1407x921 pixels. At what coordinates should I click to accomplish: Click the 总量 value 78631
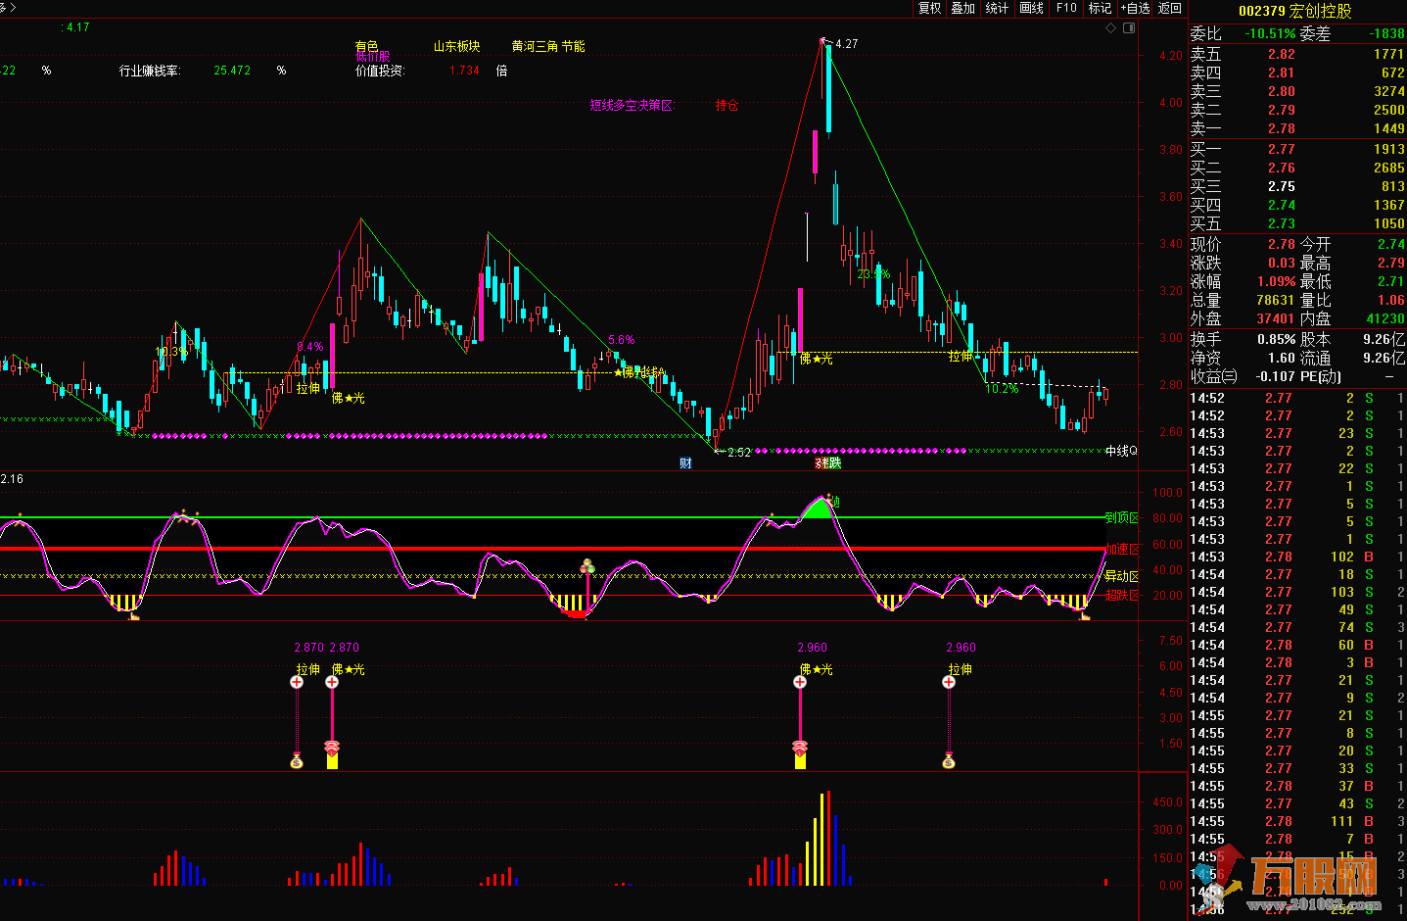1276,300
